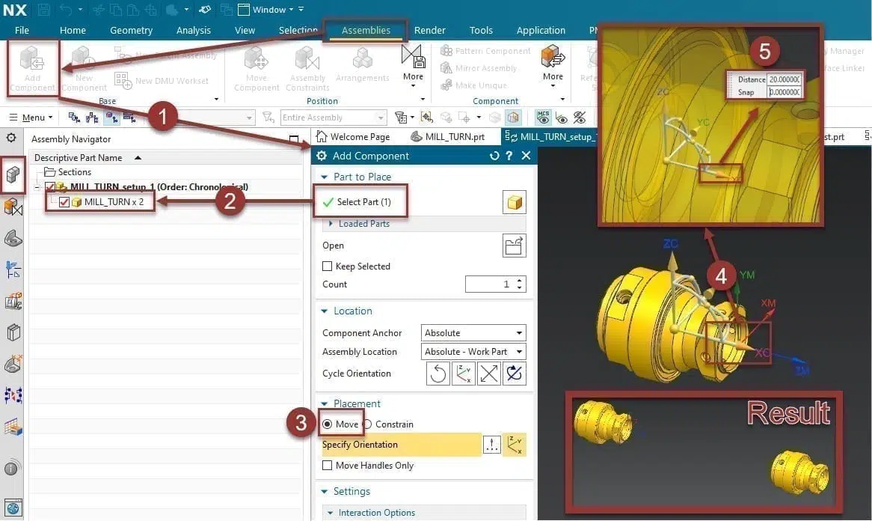Viewport: 872px width, 521px height.
Task: Open the Menu dropdown button
Action: point(31,118)
